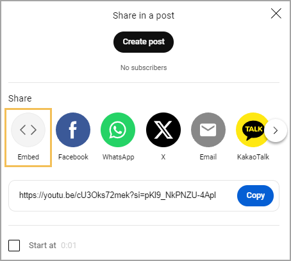Share by Email envelope icon
The image size is (291, 261).
(x=208, y=130)
